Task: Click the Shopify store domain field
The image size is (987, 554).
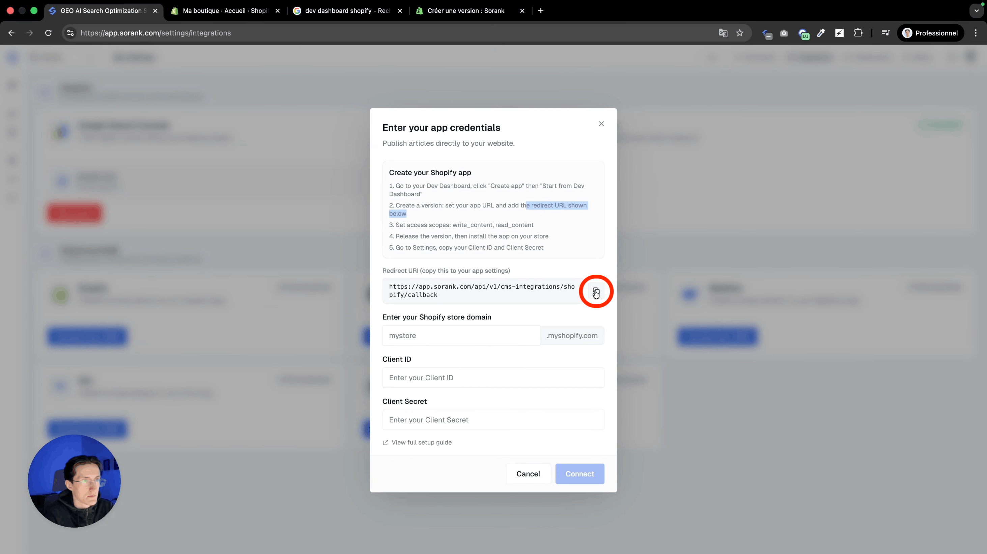Action: pos(461,336)
